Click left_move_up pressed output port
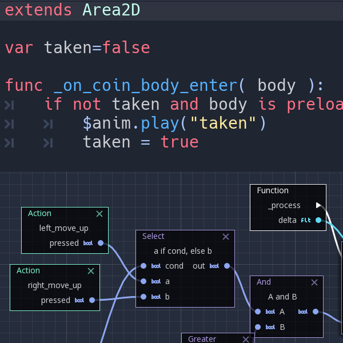The image size is (343, 343). click(101, 243)
